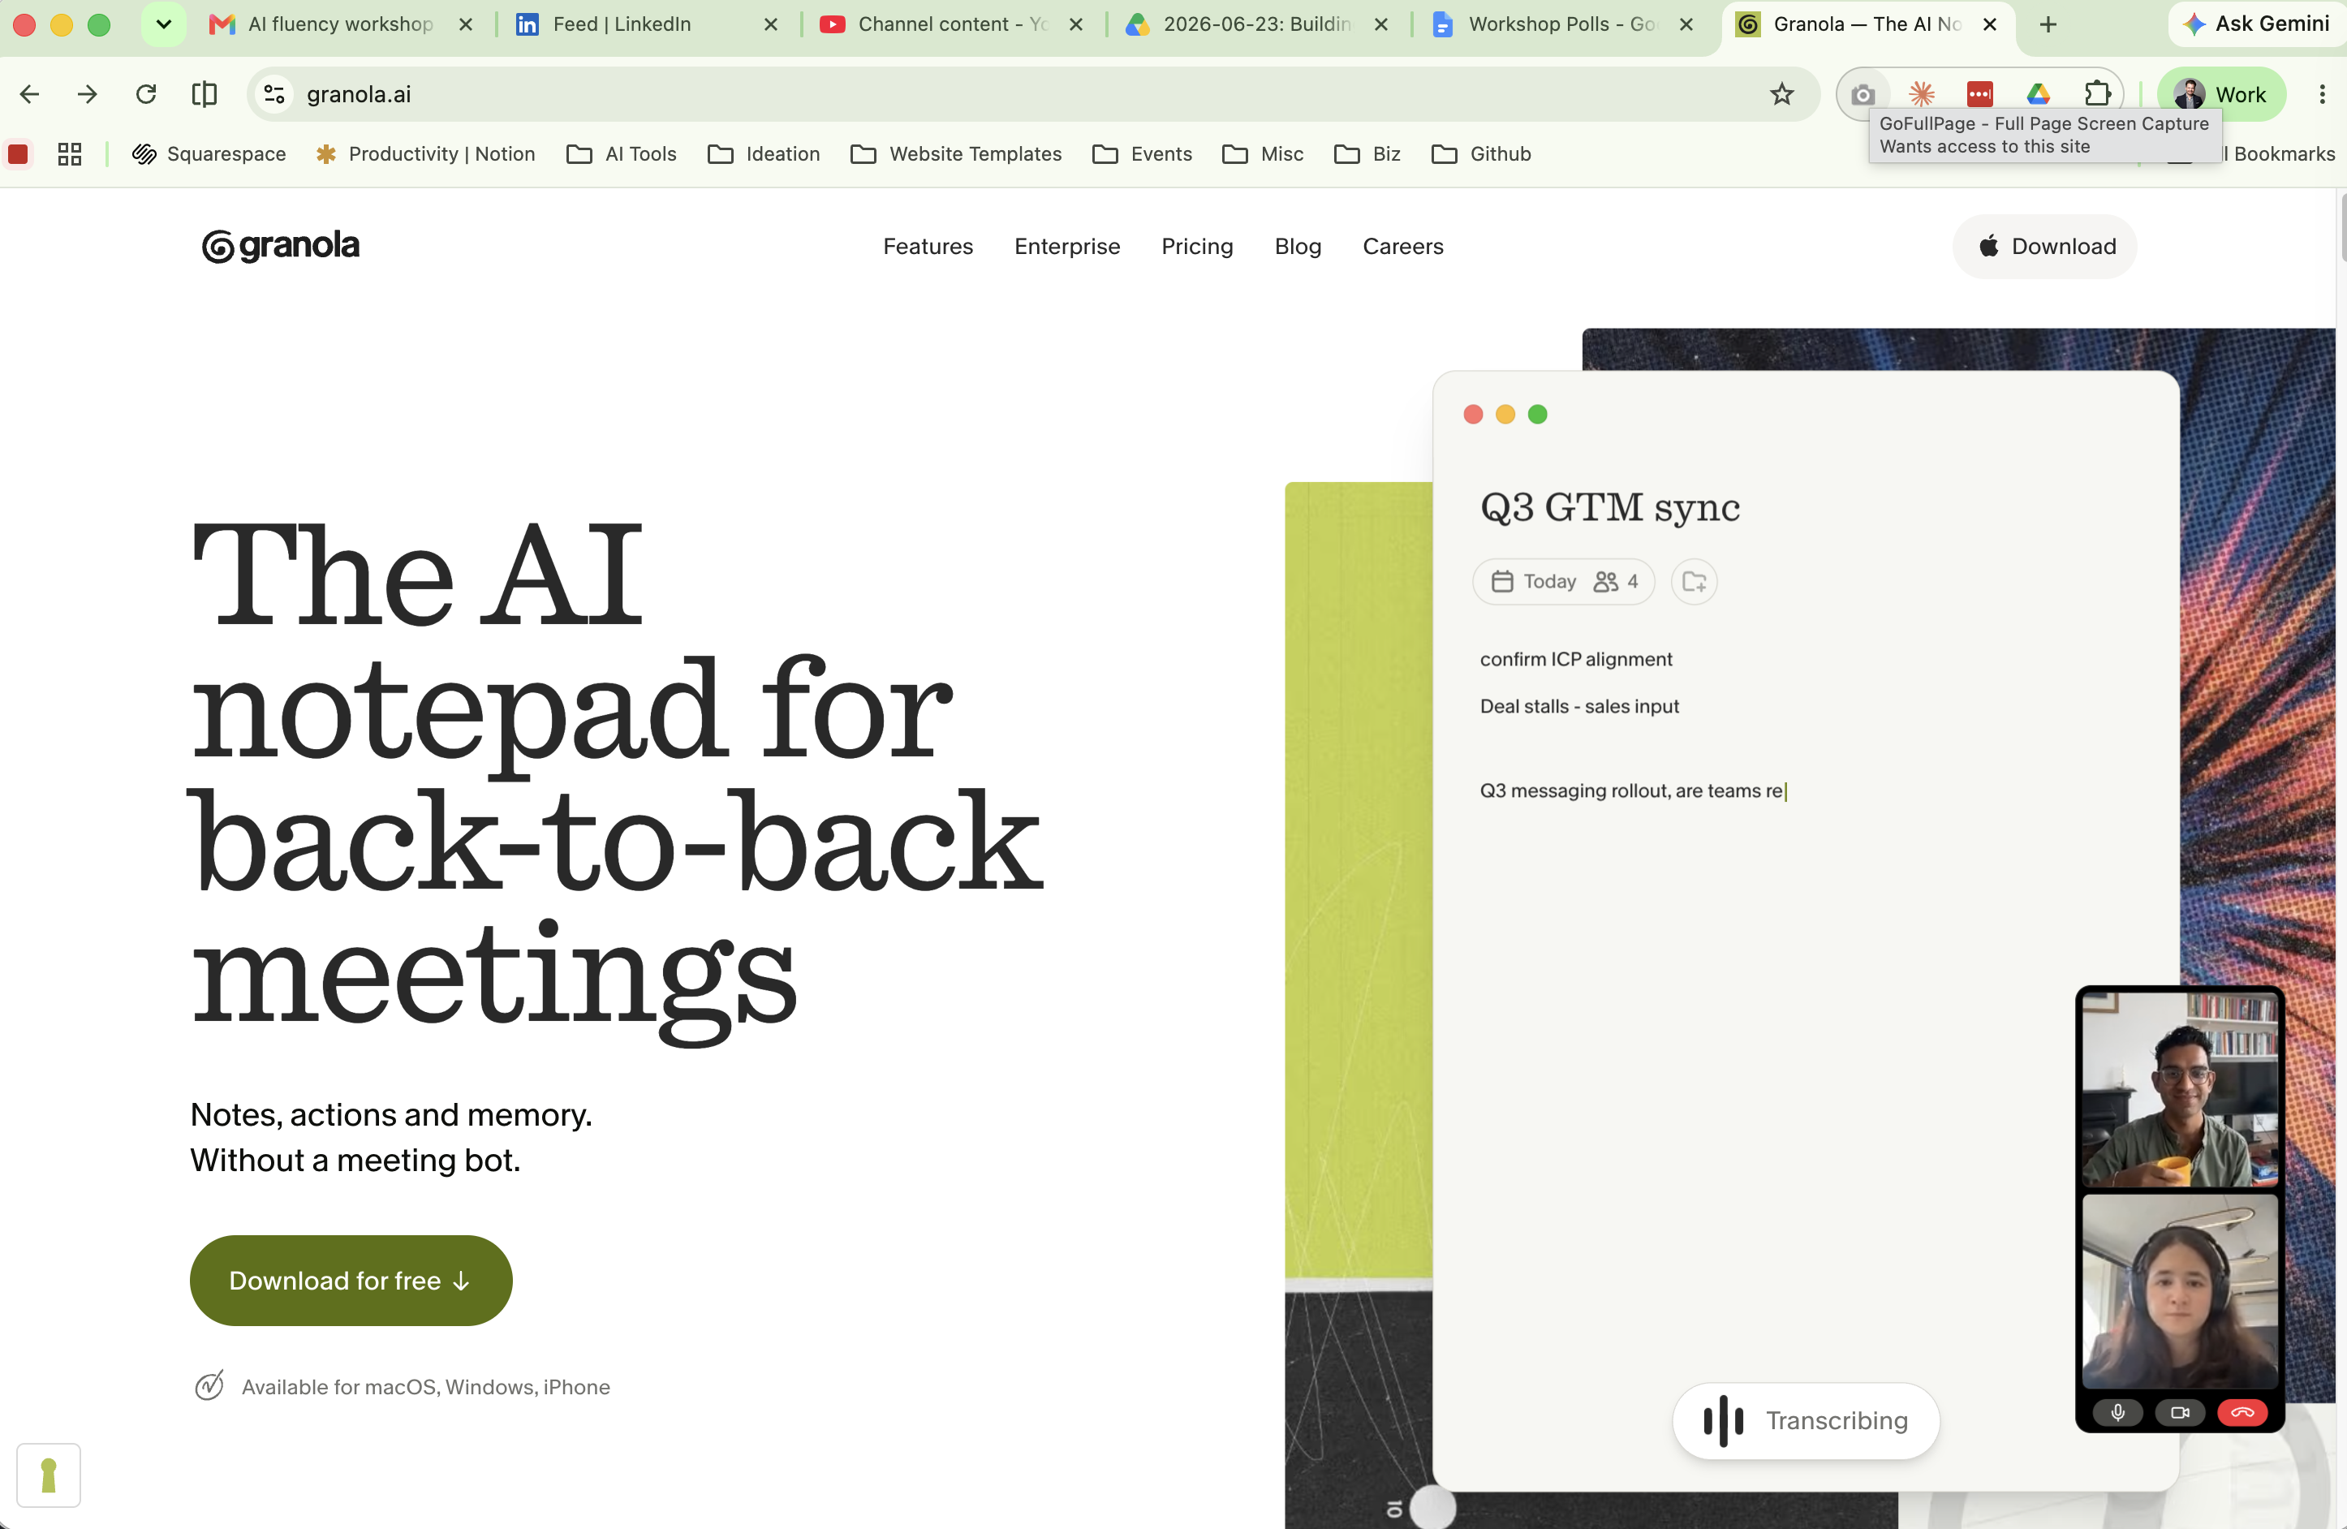Click the Granola logo in the header

pos(280,246)
